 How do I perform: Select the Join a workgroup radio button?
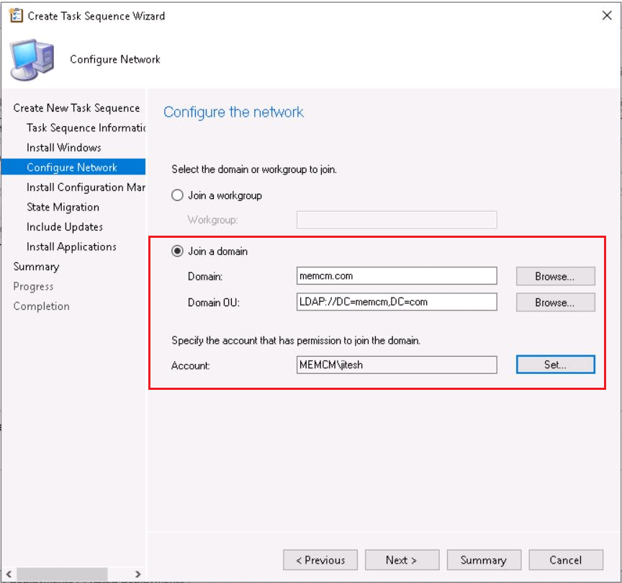pos(177,195)
